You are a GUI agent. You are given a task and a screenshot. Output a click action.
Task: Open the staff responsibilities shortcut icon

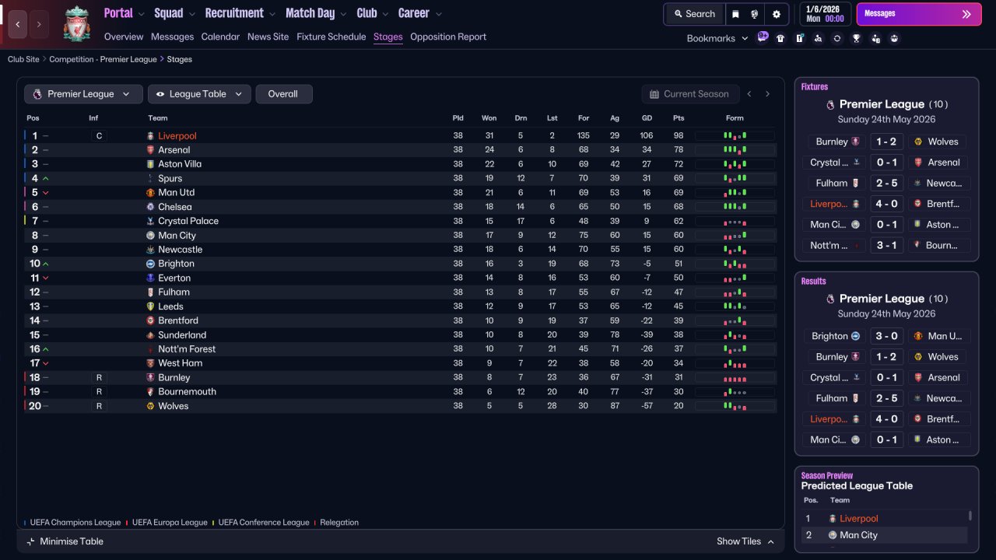tap(875, 38)
